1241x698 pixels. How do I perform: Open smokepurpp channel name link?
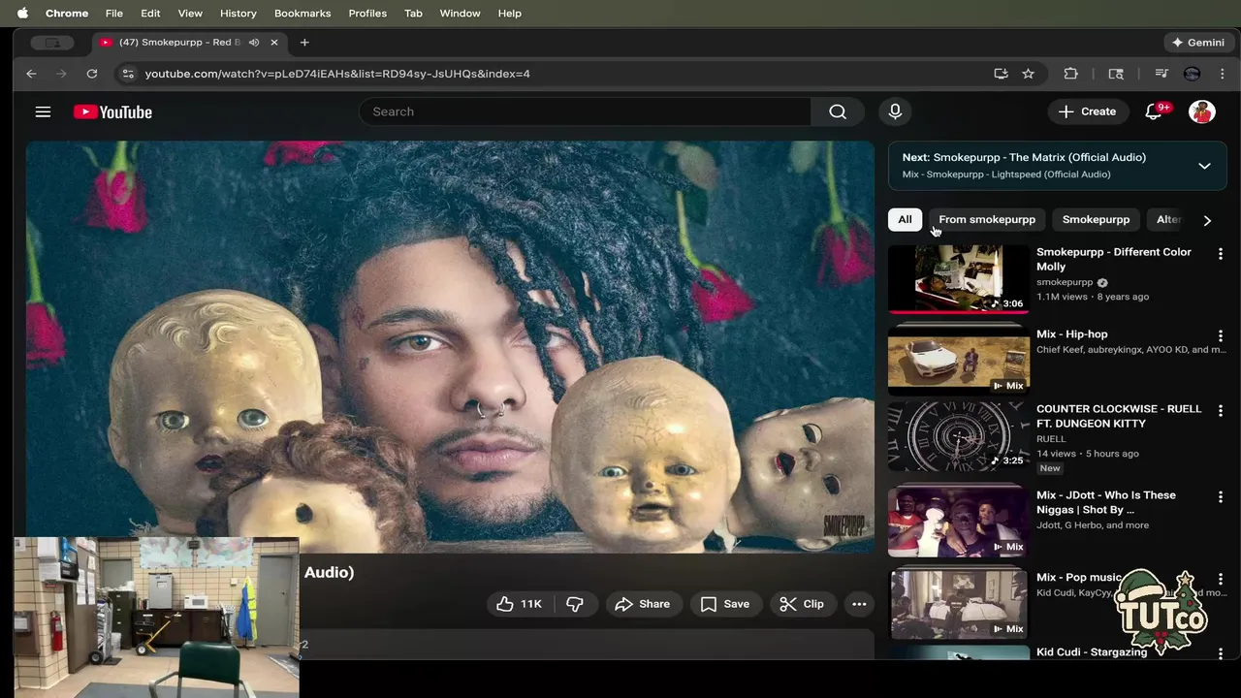click(1065, 282)
